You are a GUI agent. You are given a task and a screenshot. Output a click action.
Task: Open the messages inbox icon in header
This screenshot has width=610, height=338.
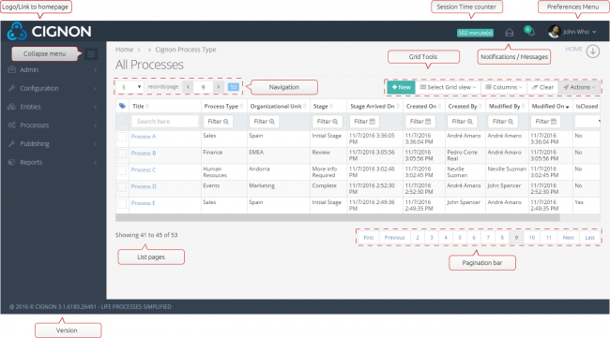click(510, 32)
